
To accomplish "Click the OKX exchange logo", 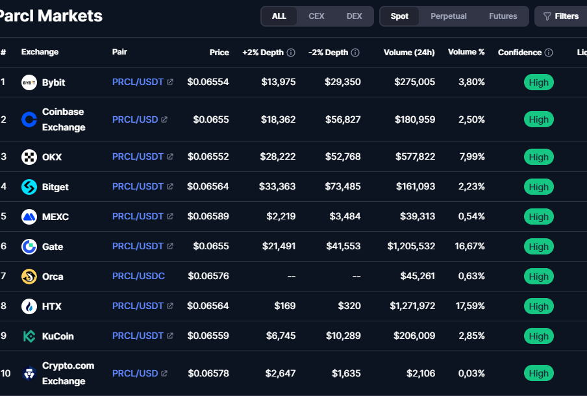I will click(x=29, y=157).
